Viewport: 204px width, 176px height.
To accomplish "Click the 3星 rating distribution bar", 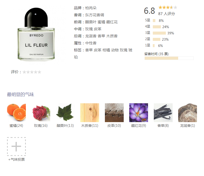I will point(159,33).
